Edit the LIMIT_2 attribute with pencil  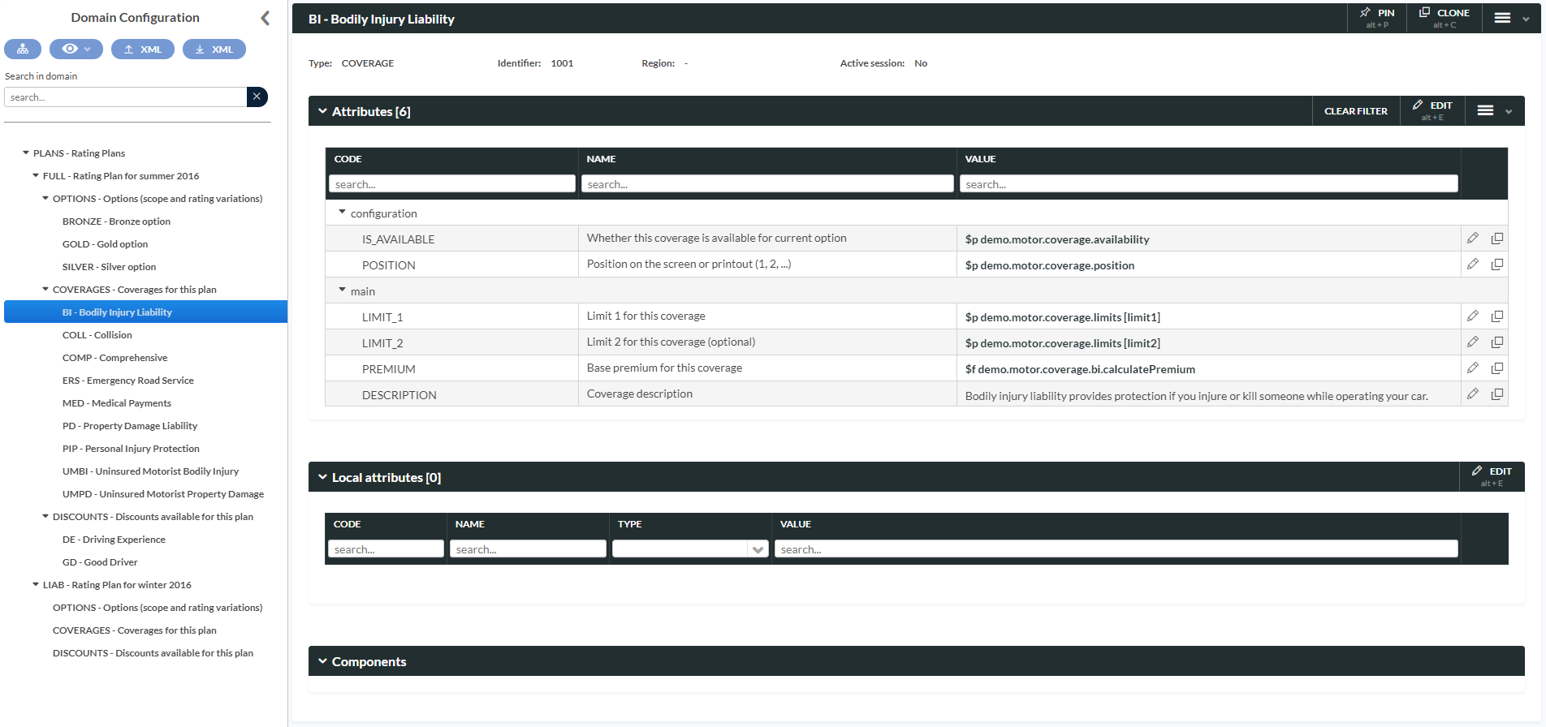coord(1473,342)
